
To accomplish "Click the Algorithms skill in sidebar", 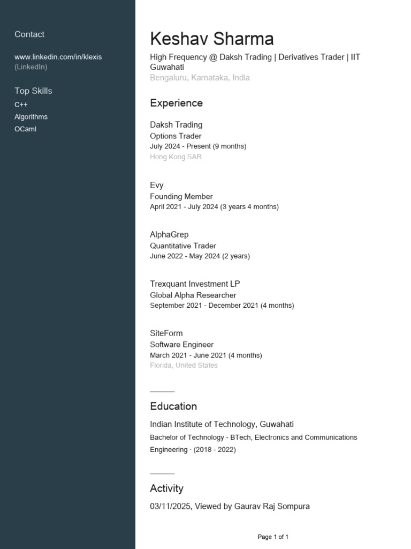I will click(31, 117).
